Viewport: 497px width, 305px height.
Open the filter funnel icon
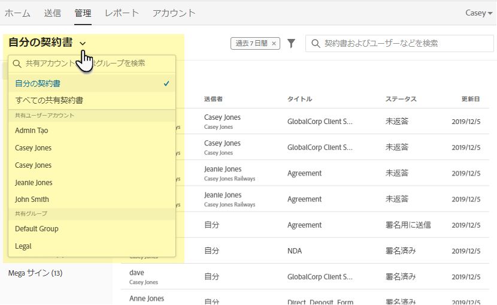tap(291, 43)
